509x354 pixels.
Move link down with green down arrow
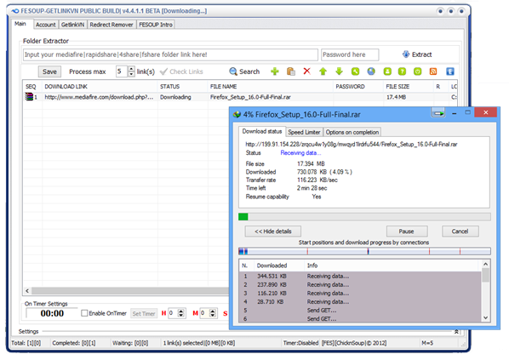pyautogui.click(x=339, y=71)
